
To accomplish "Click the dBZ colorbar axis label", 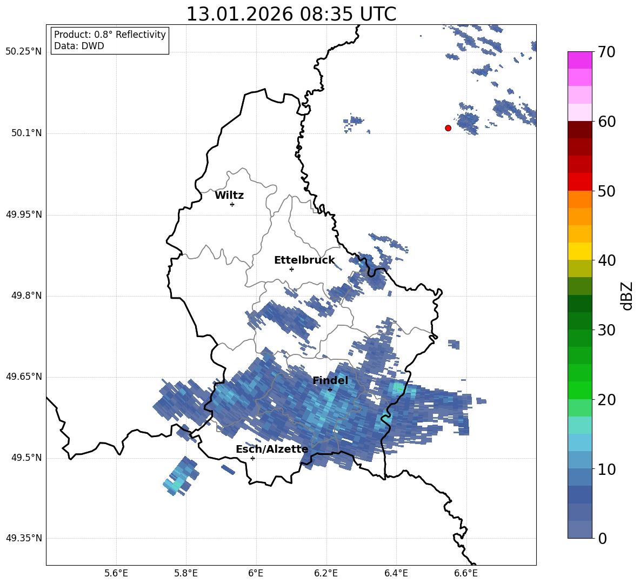I will 628,296.
